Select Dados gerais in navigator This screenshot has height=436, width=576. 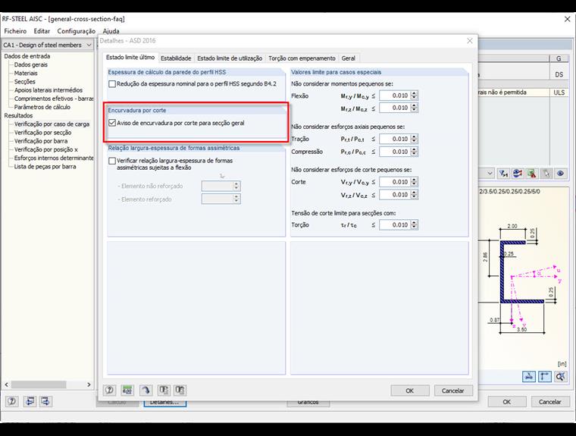coord(31,64)
